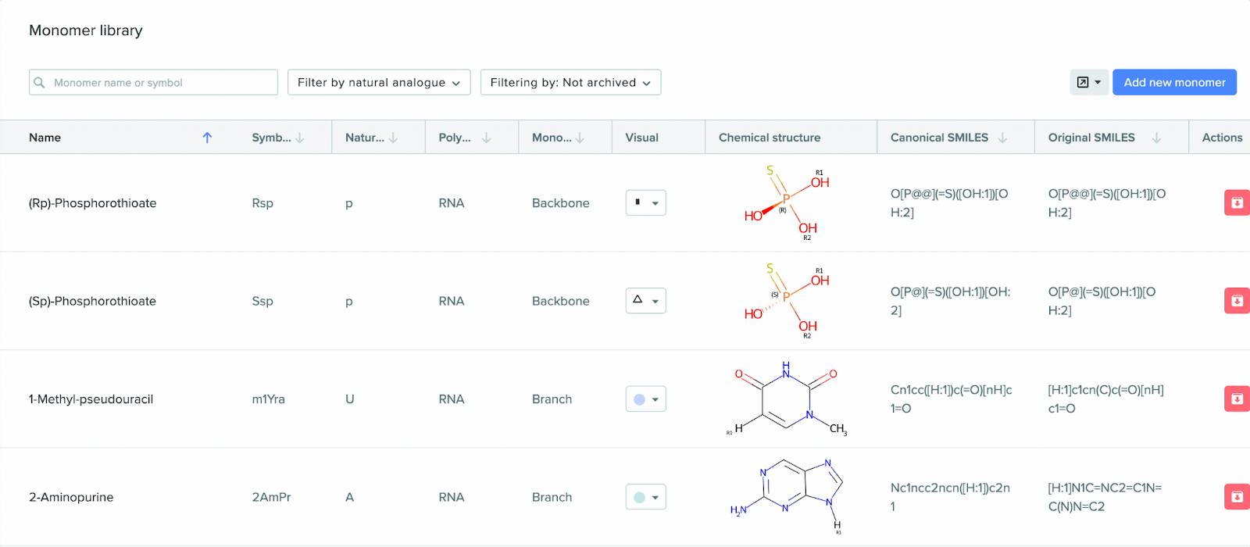This screenshot has height=547, width=1250.
Task: Open the export icon dropdown
Action: click(x=1089, y=82)
